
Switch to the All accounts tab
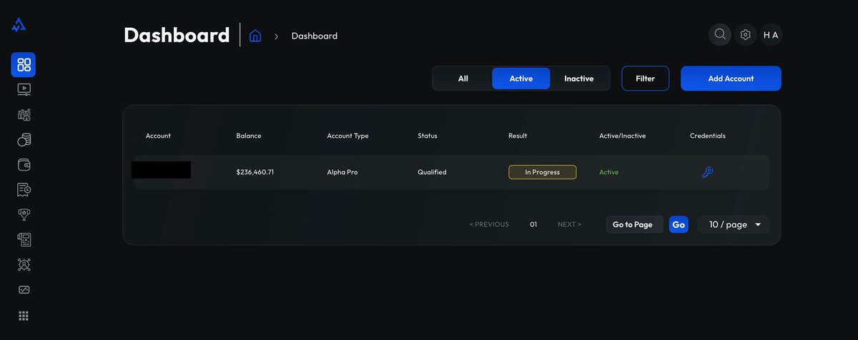pyautogui.click(x=463, y=79)
